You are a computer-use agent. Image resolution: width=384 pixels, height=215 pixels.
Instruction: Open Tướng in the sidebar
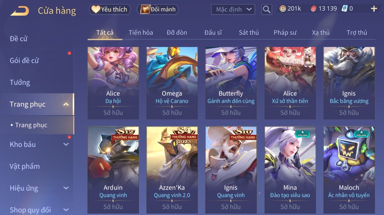pos(20,83)
